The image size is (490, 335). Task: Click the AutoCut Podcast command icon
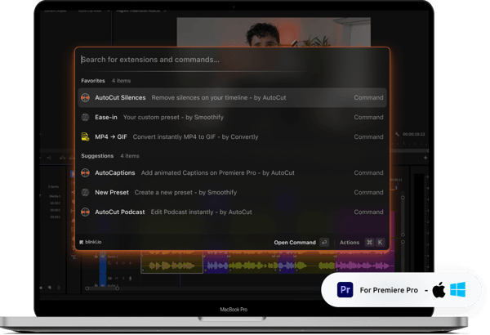click(85, 212)
